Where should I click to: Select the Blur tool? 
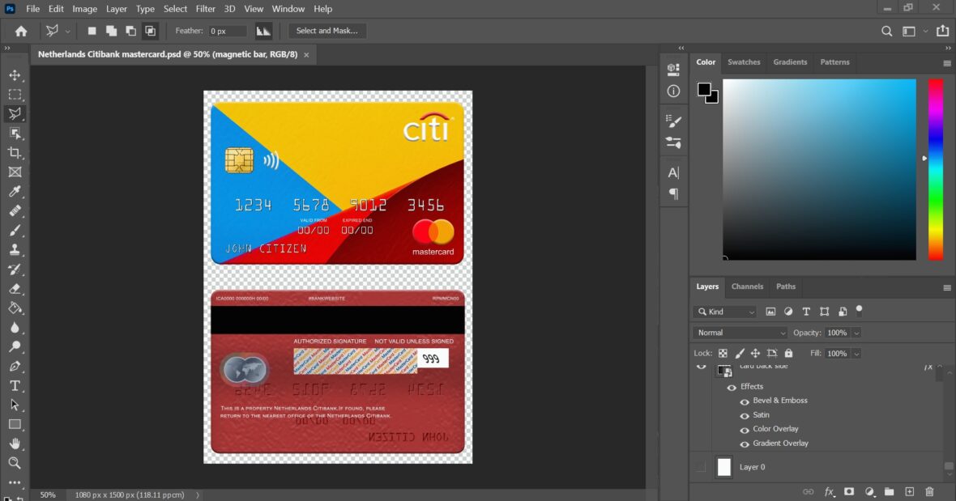pos(15,328)
